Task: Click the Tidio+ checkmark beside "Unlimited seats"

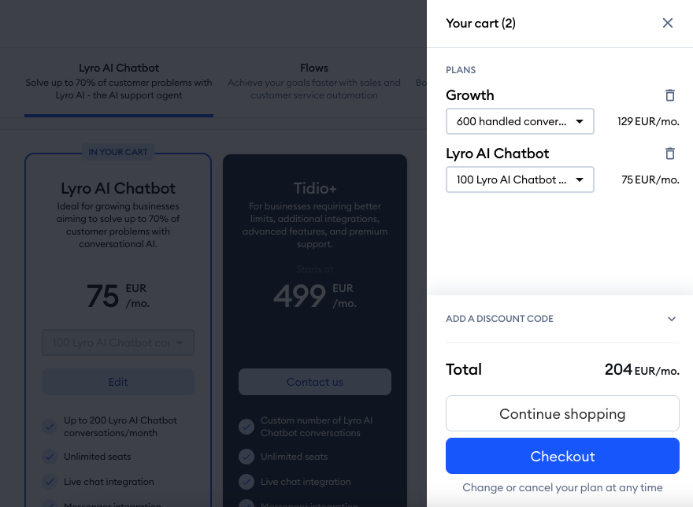Action: click(x=246, y=457)
